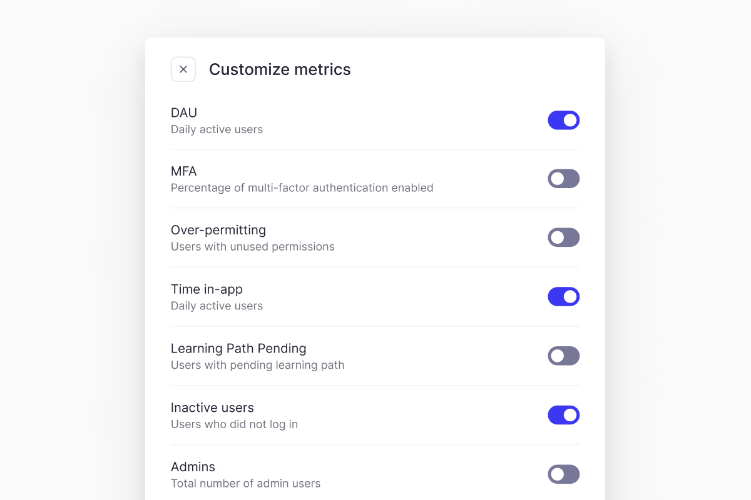Image resolution: width=751 pixels, height=500 pixels.
Task: Click 'Users who did not log in' text
Action: click(234, 424)
